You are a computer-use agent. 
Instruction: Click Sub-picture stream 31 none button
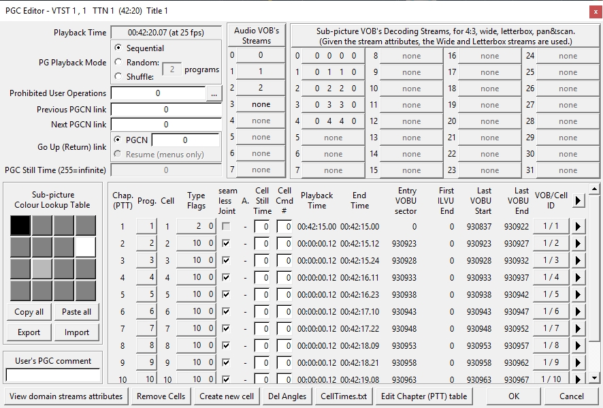click(568, 170)
